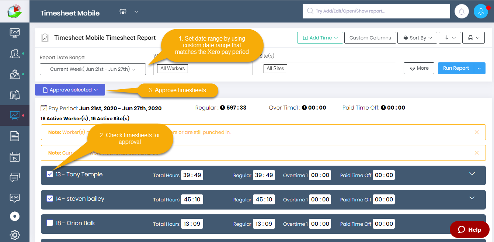This screenshot has height=242, width=494.
Task: Uncheck the 13 - Tony Temple checkbox
Action: [x=50, y=174]
